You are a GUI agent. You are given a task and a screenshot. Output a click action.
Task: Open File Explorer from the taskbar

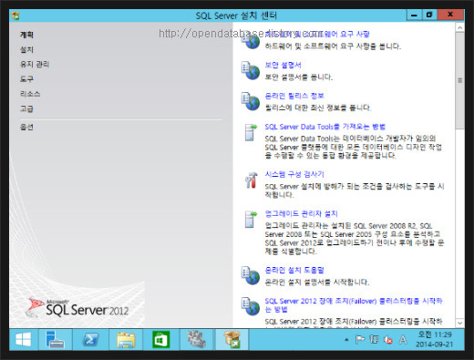tap(126, 339)
